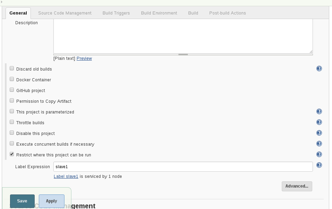332x209 pixels.
Task: Open the description Preview link
Action: (x=84, y=58)
